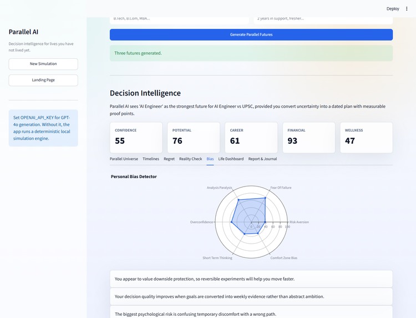The image size is (416, 318).
Task: Click the OPENAI_API_KEY info notice
Action: coord(43,128)
